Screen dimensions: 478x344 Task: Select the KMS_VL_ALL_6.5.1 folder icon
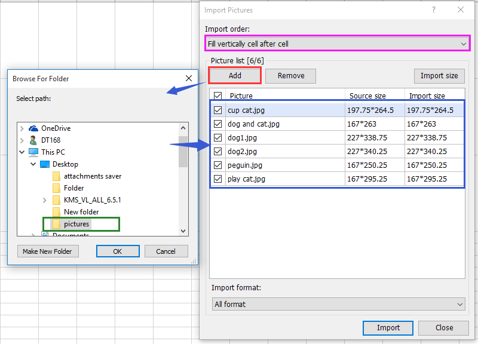click(x=56, y=199)
